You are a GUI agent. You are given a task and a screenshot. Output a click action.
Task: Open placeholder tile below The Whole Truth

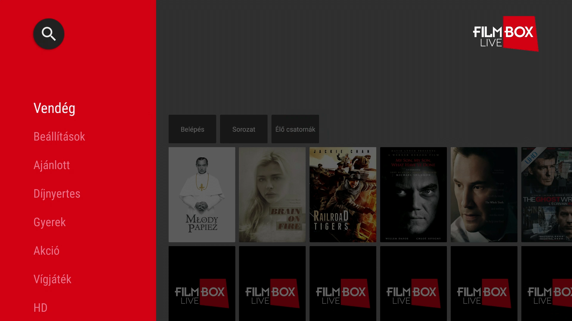[x=484, y=284]
